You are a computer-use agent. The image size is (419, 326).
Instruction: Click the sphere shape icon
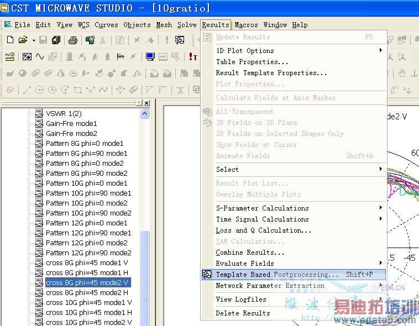(x=23, y=73)
